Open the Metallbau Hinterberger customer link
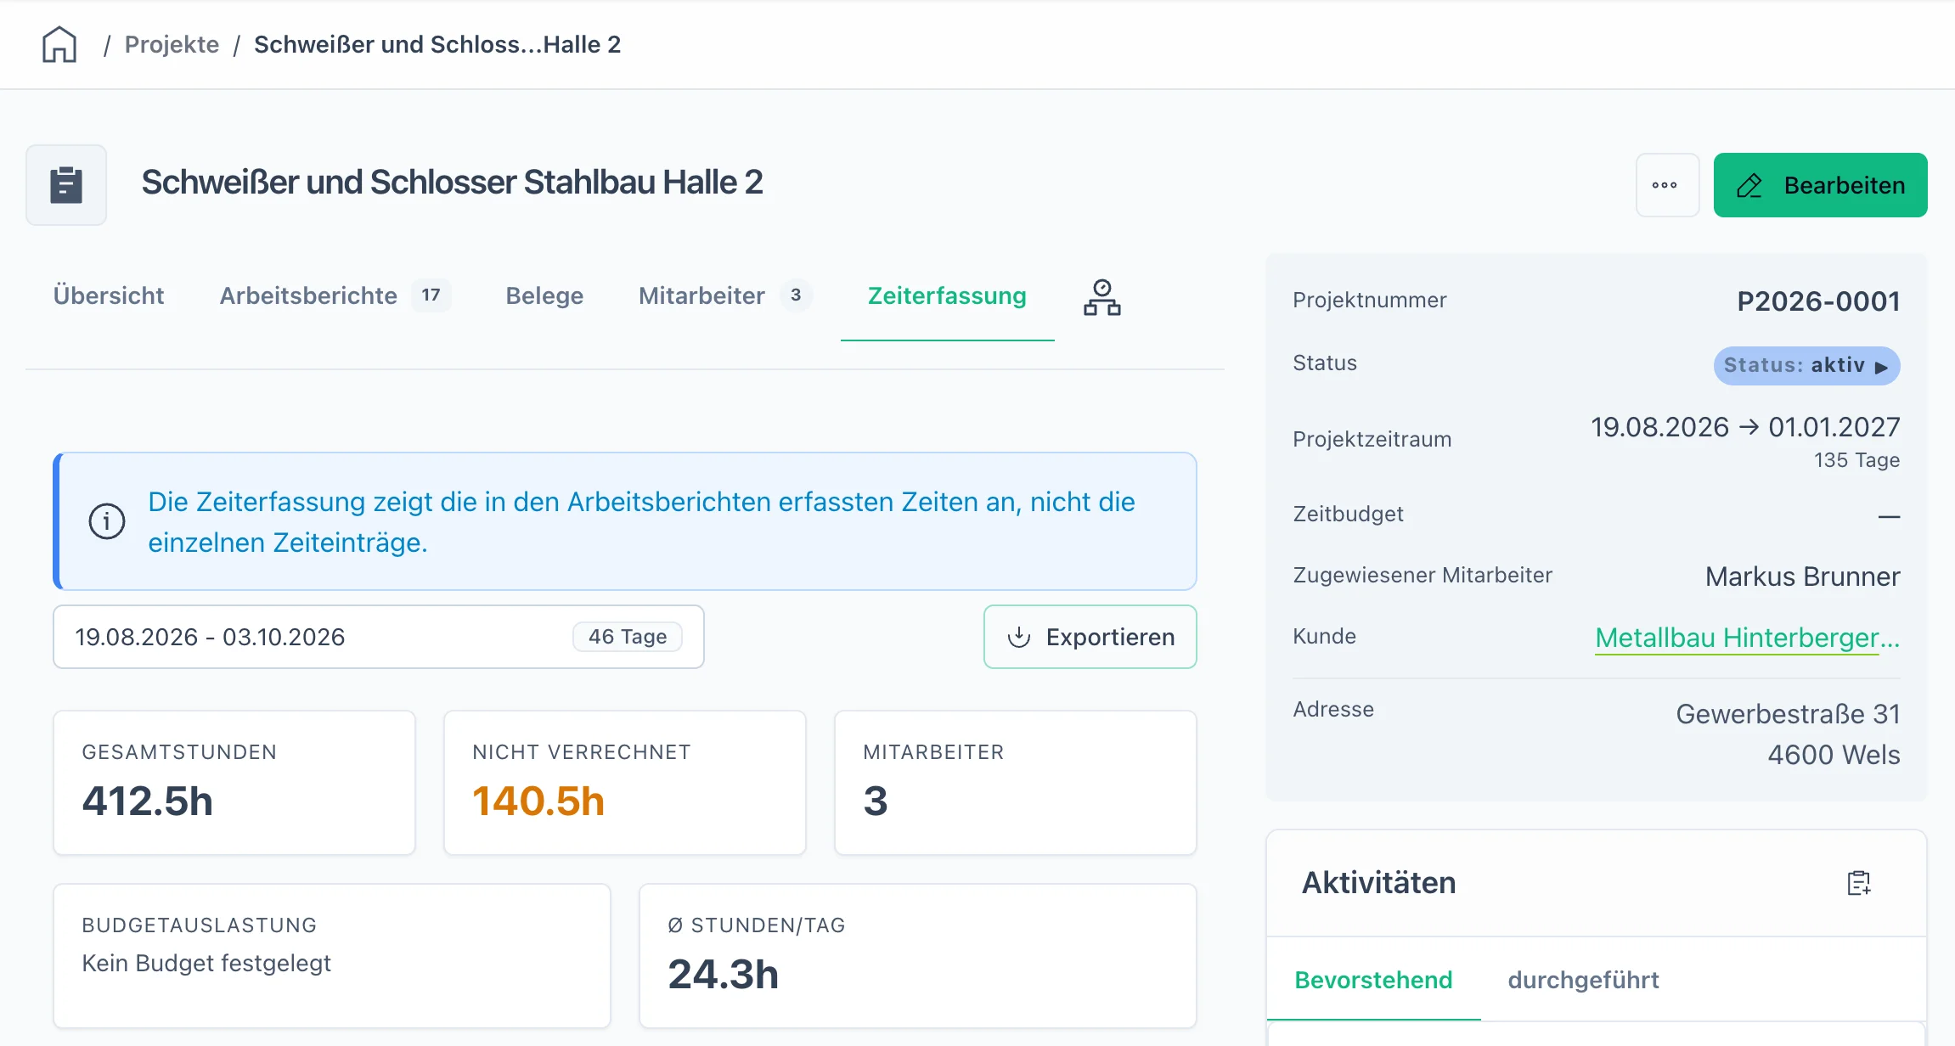This screenshot has width=1955, height=1046. pos(1747,637)
